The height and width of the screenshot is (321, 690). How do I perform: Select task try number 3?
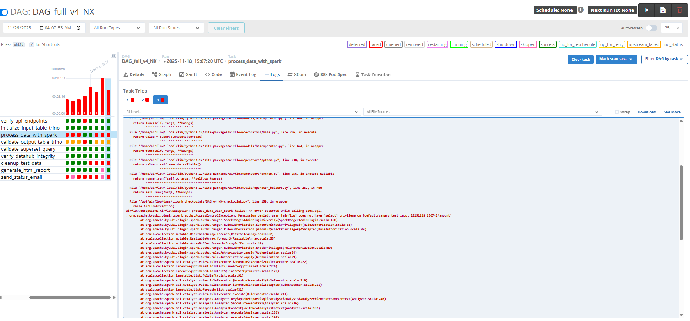coord(160,100)
